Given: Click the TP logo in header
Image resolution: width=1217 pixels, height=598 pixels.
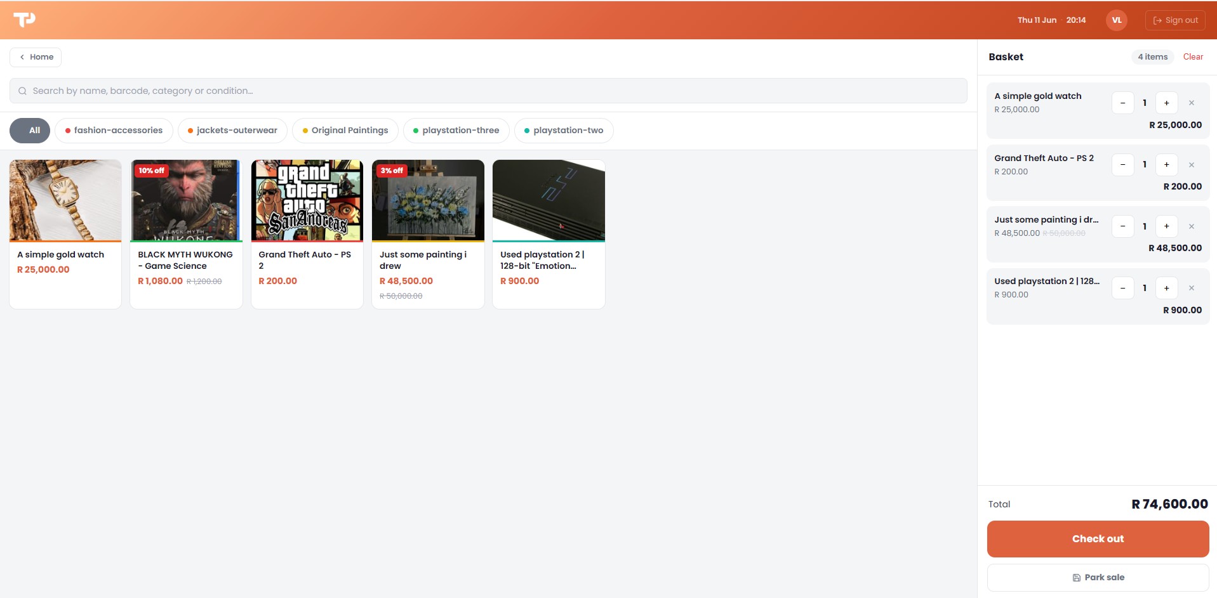Looking at the screenshot, I should [24, 20].
